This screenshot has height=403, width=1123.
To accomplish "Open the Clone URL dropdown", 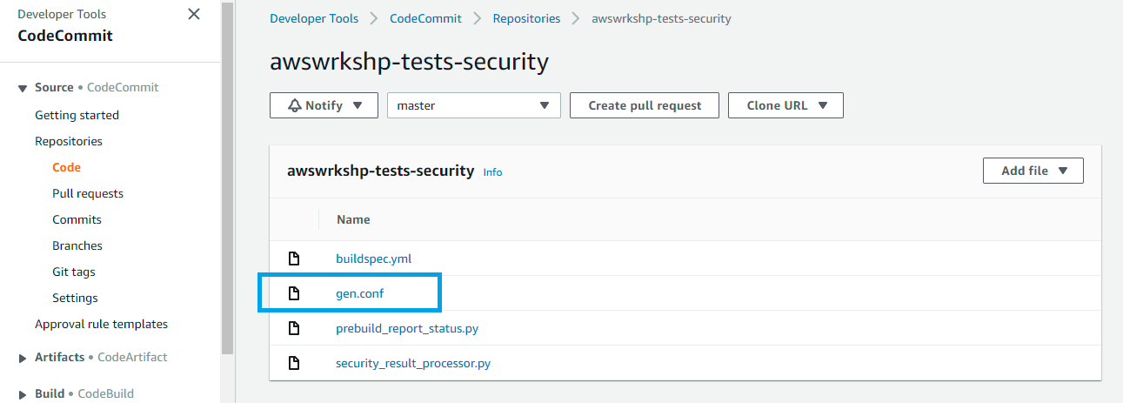I will coord(785,105).
